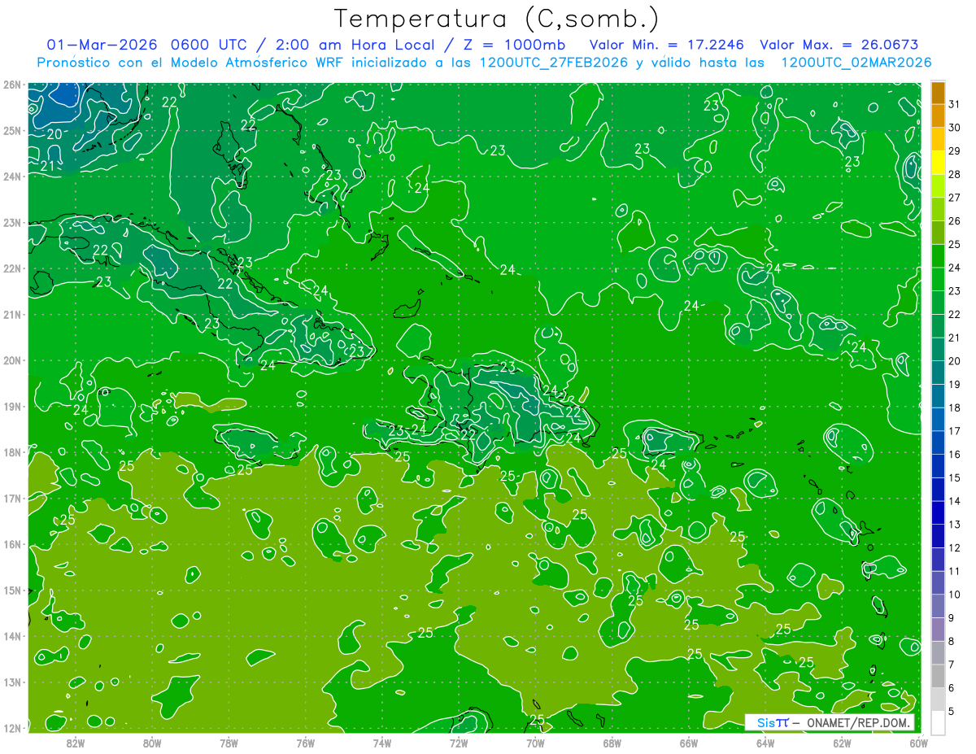Click the valid-until time "1200UTC_02MAR2026"

pos(856,63)
